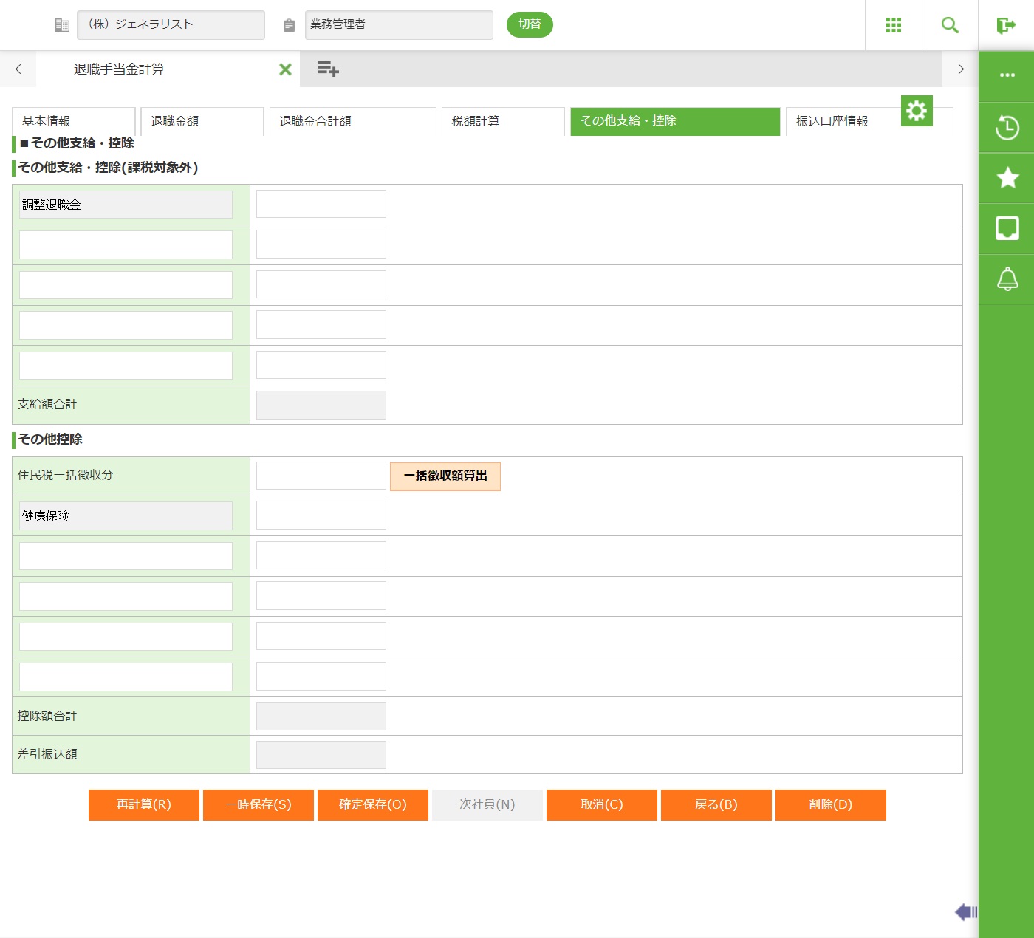
Task: Click the company building icon
Action: coord(62,25)
